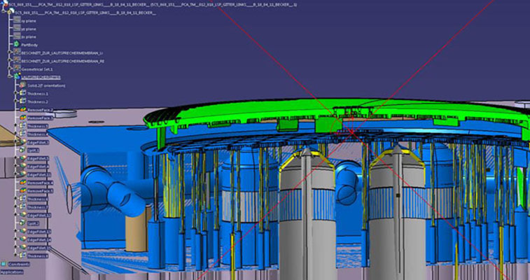Click the Thickness.6 feature icon
The image size is (530, 280).
(22, 198)
